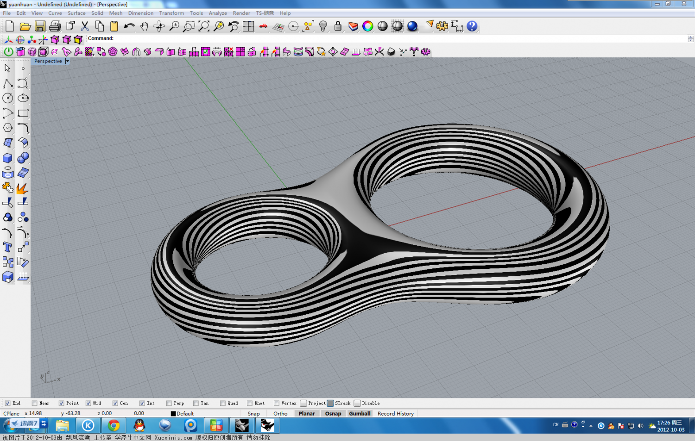This screenshot has height=441, width=695.
Task: Select the Rotate view tool
Action: (x=159, y=26)
